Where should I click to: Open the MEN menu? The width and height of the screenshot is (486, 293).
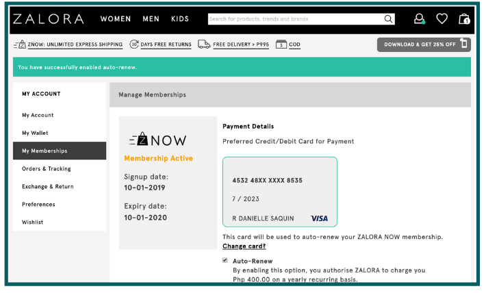[x=151, y=19]
